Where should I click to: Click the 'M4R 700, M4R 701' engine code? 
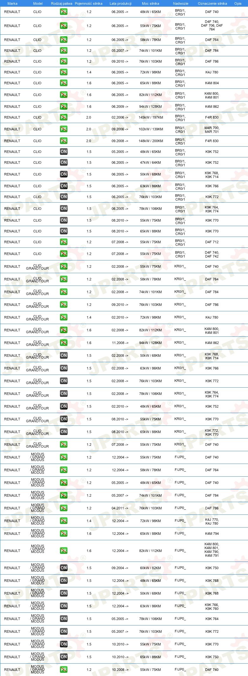(212, 130)
